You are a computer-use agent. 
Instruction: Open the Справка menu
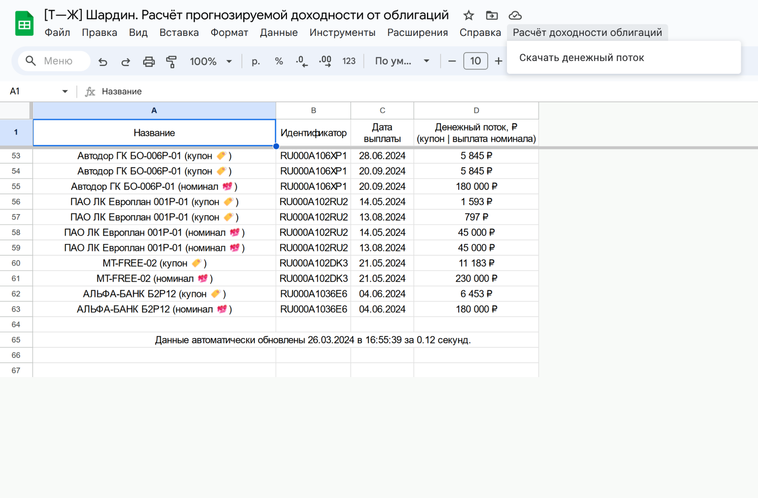tap(480, 32)
